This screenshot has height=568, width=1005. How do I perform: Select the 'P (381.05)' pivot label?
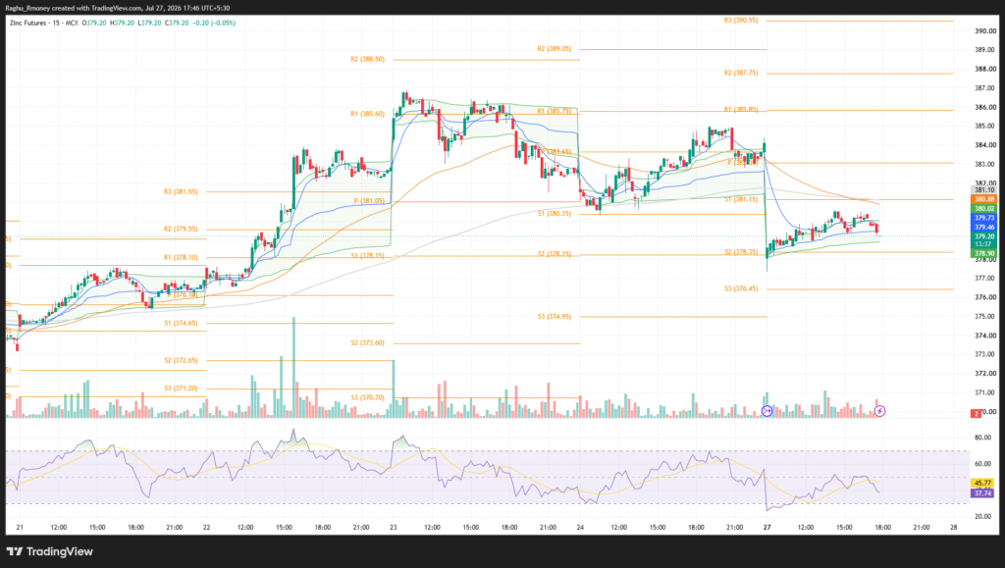click(369, 201)
